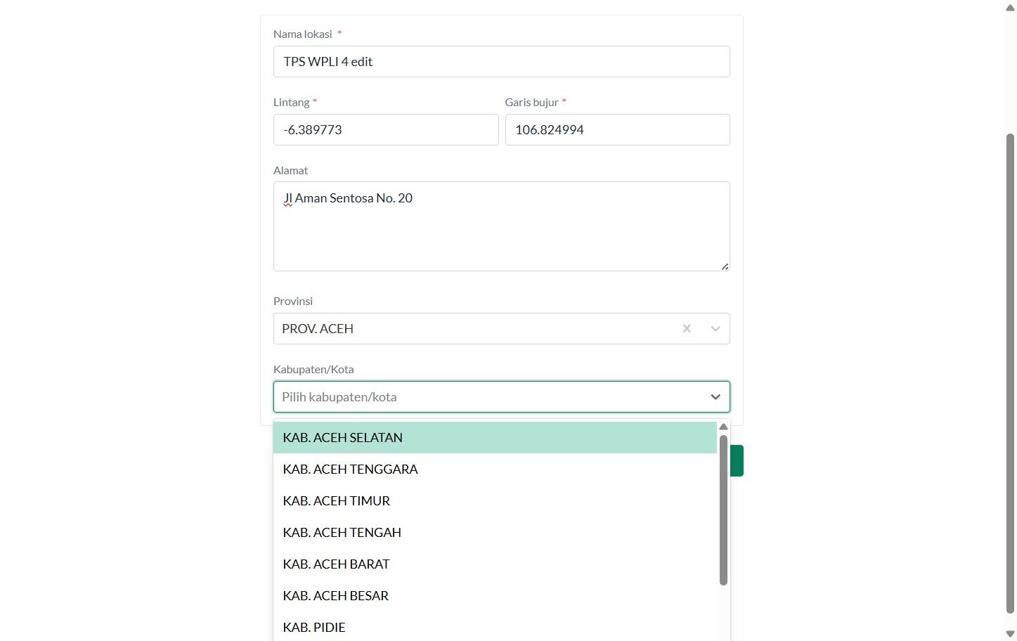
Task: Click the dropdown list scroll-up arrow
Action: pyautogui.click(x=723, y=427)
